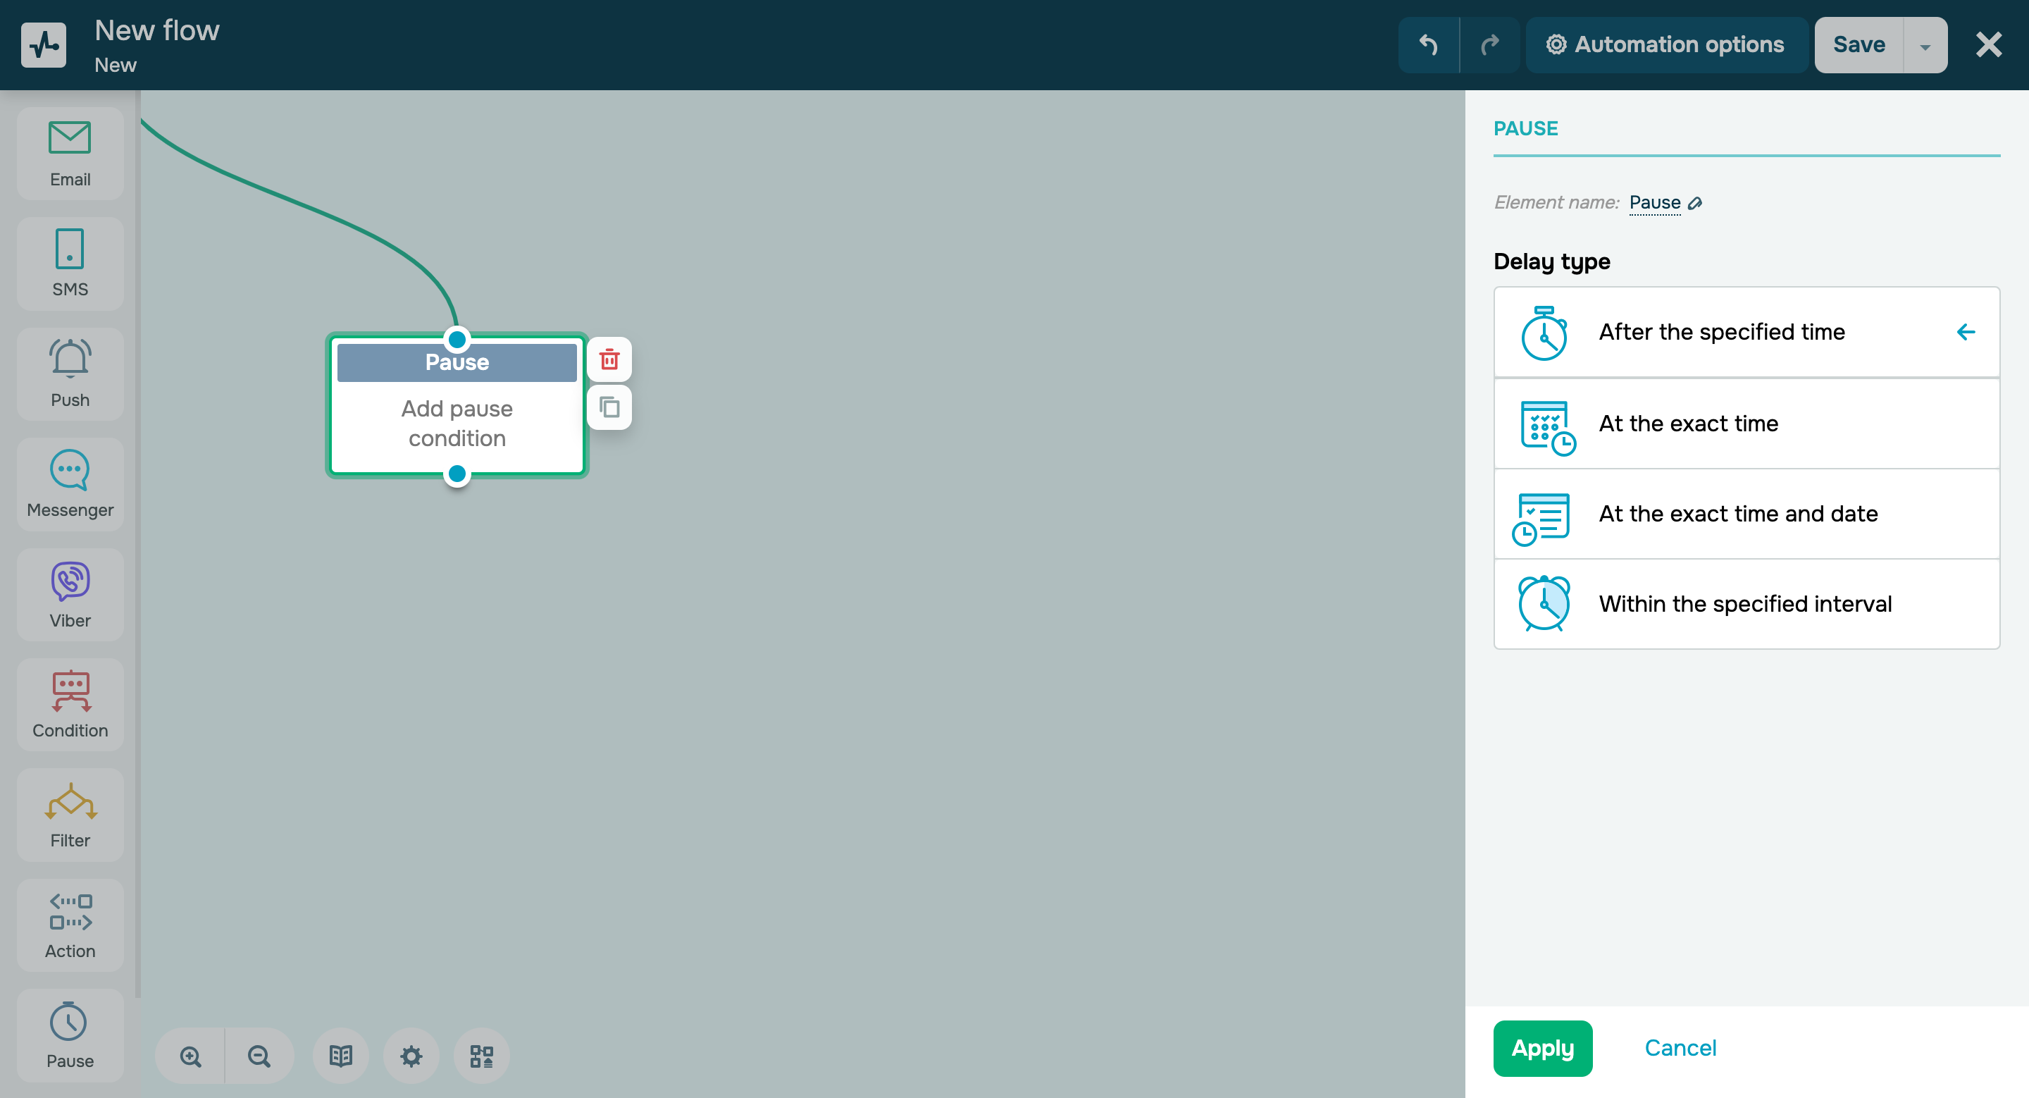Add a Push notification block

pyautogui.click(x=69, y=374)
